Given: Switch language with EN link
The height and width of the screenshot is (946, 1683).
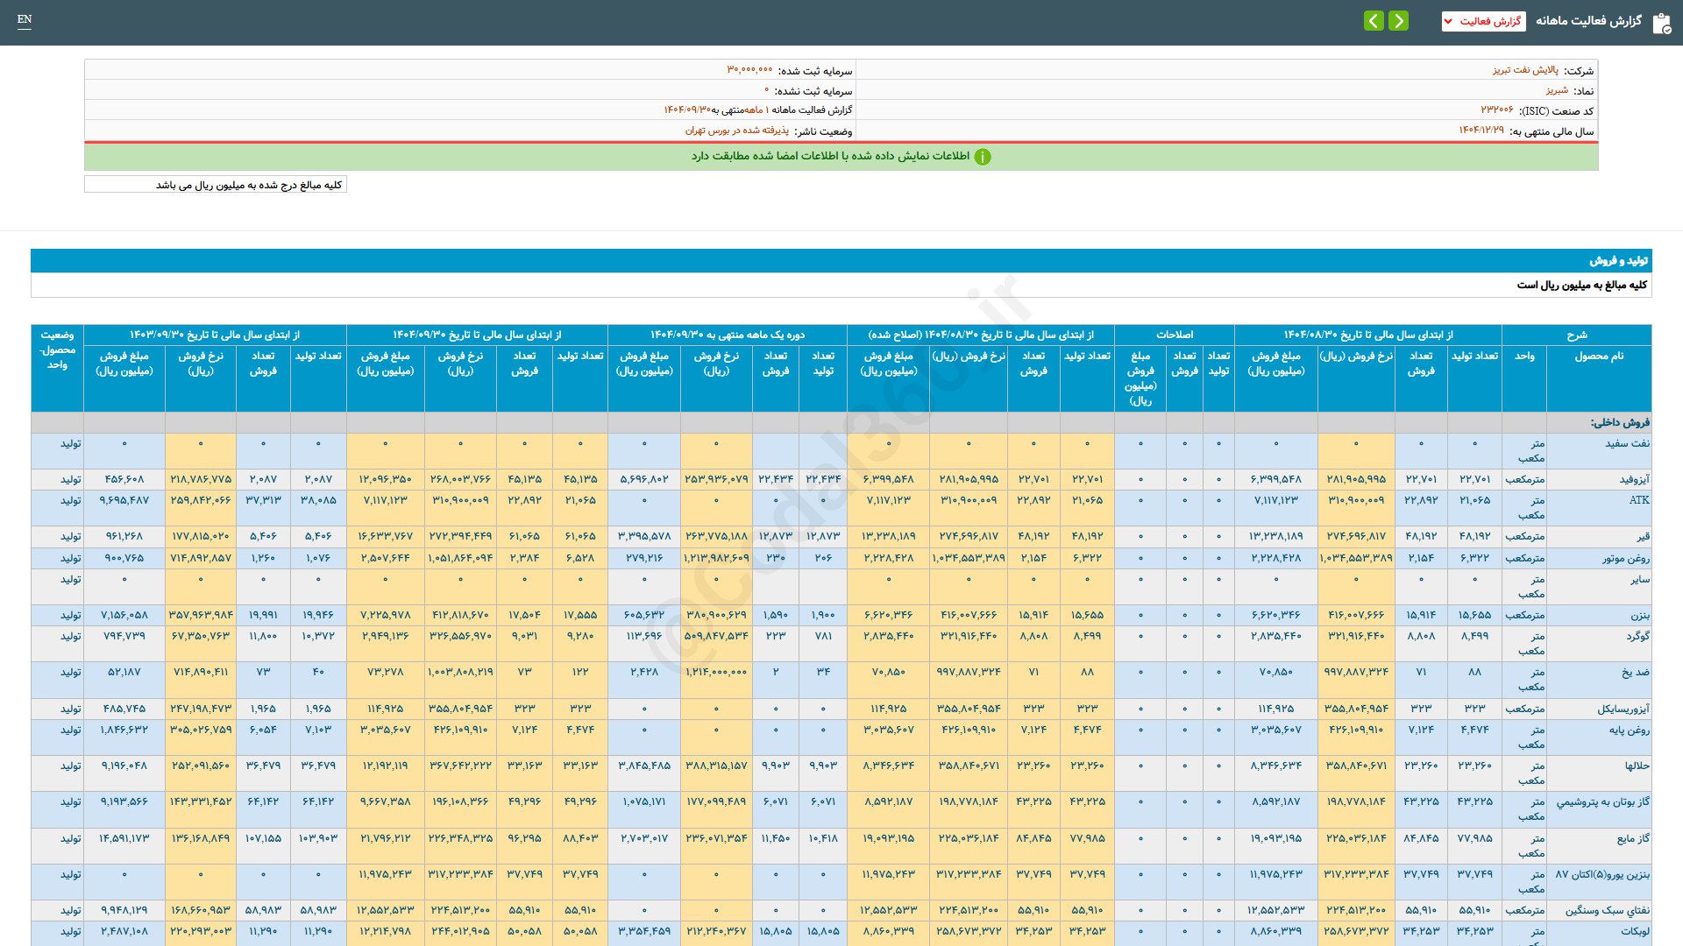Looking at the screenshot, I should (x=25, y=19).
